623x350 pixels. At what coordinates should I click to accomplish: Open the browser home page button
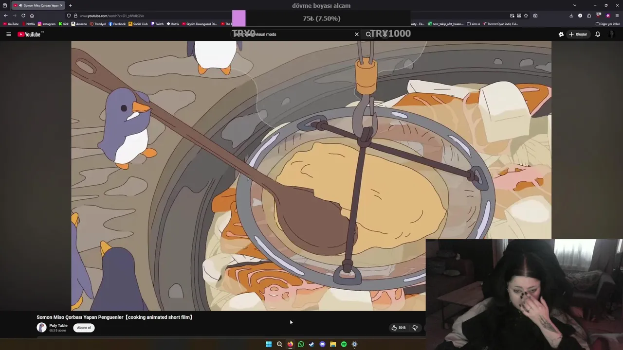coord(32,16)
